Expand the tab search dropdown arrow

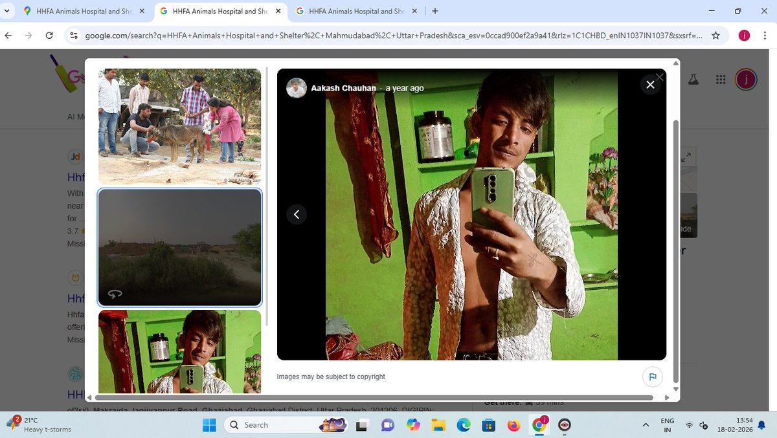click(x=7, y=11)
